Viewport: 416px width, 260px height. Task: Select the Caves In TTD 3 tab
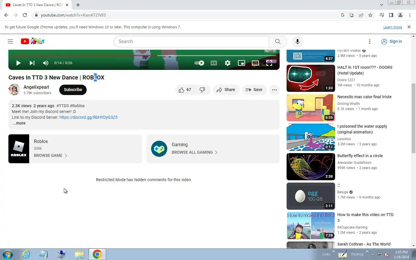pyautogui.click(x=38, y=5)
